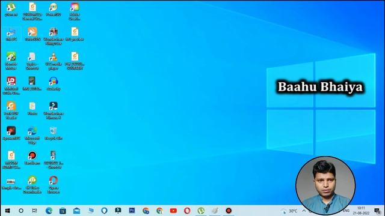This screenshot has height=216, width=385.
Task: Open the Opera Browser desktop shortcut
Action: tap(54, 184)
